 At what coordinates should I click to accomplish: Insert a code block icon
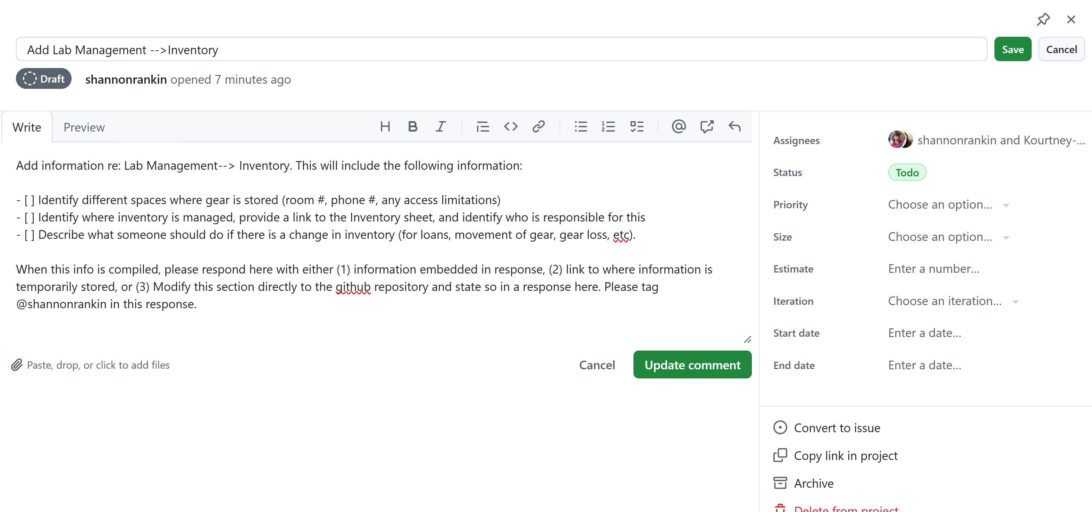[x=510, y=127]
